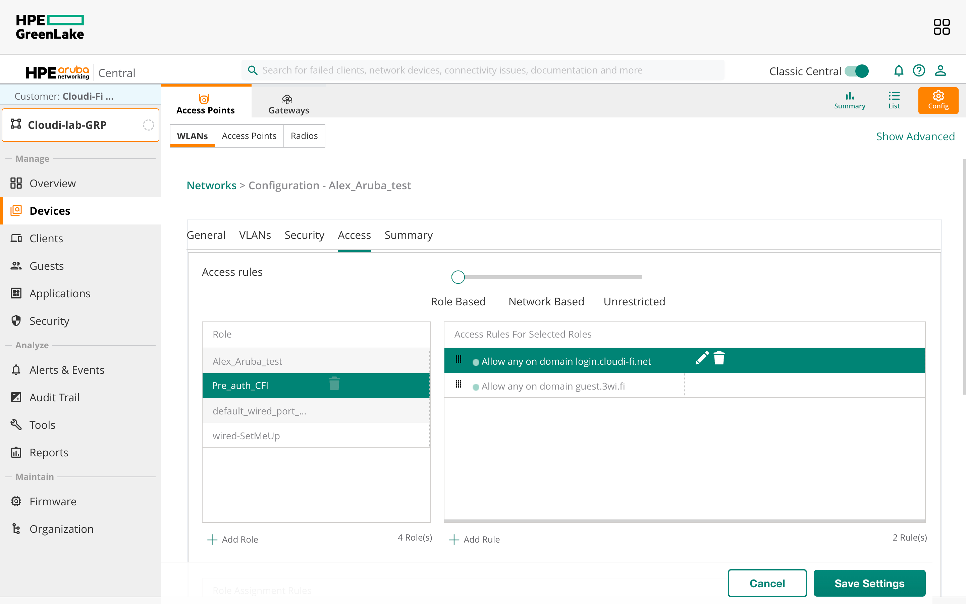Expand the Show Advanced options
This screenshot has width=966, height=604.
(x=915, y=137)
